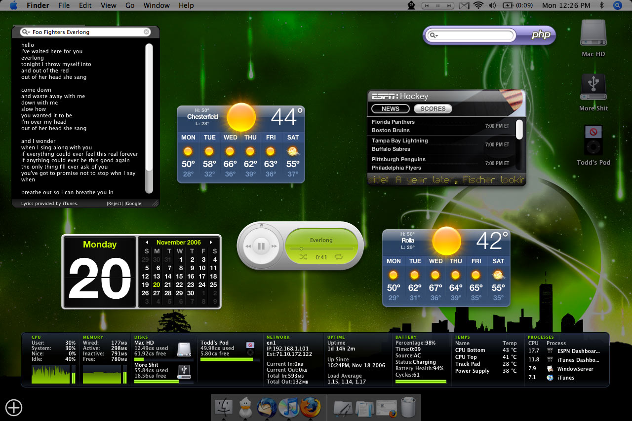This screenshot has height=421, width=632.
Task: Toggle shuffle in the iTunes widget
Action: tap(303, 257)
